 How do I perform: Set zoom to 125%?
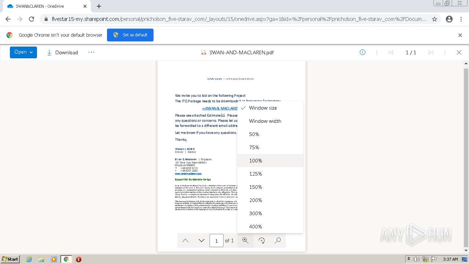270,174
